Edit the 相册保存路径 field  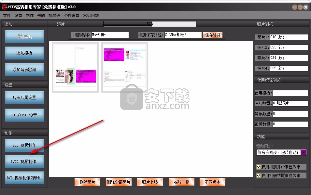[183, 35]
